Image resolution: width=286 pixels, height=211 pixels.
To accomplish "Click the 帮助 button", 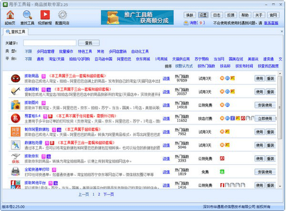I will pyautogui.click(x=245, y=15).
